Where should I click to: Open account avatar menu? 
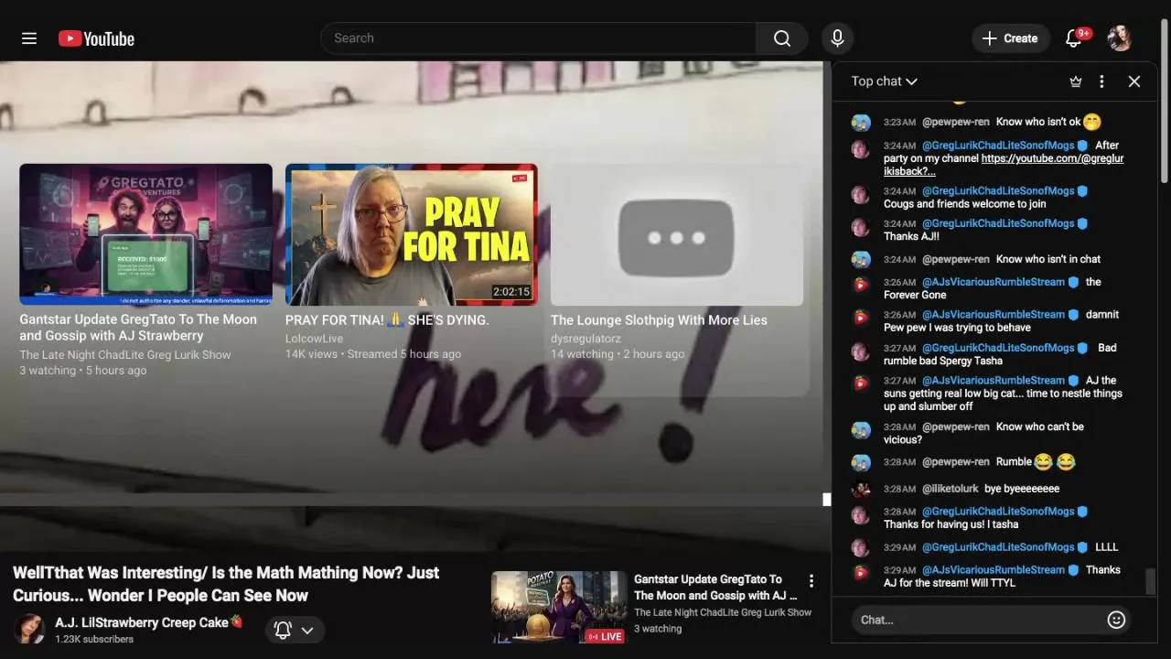point(1120,38)
